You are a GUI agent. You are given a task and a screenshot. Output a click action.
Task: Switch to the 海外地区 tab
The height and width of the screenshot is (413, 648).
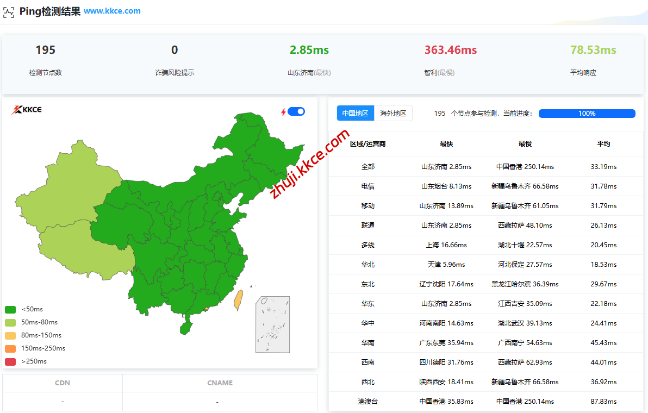[x=393, y=113]
